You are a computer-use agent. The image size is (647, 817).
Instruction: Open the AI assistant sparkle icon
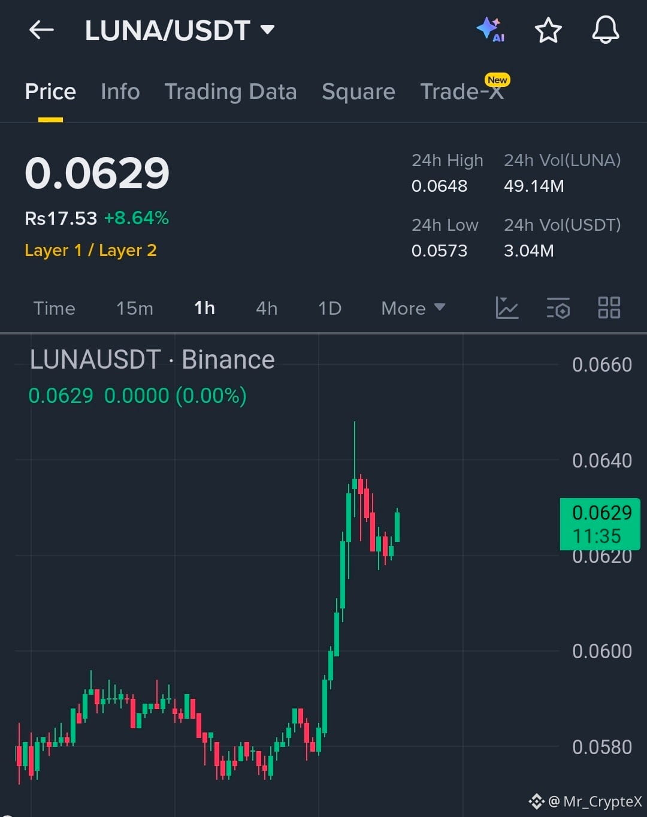(490, 29)
